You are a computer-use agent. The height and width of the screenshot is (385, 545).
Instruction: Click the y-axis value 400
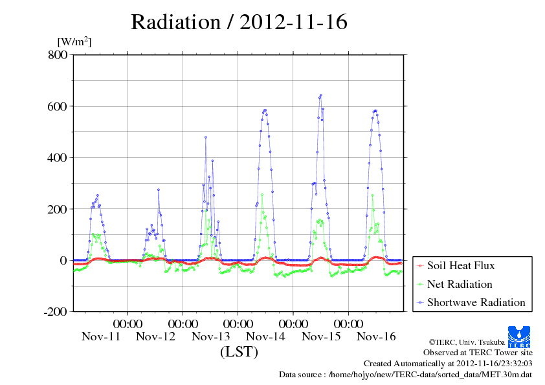(x=58, y=158)
